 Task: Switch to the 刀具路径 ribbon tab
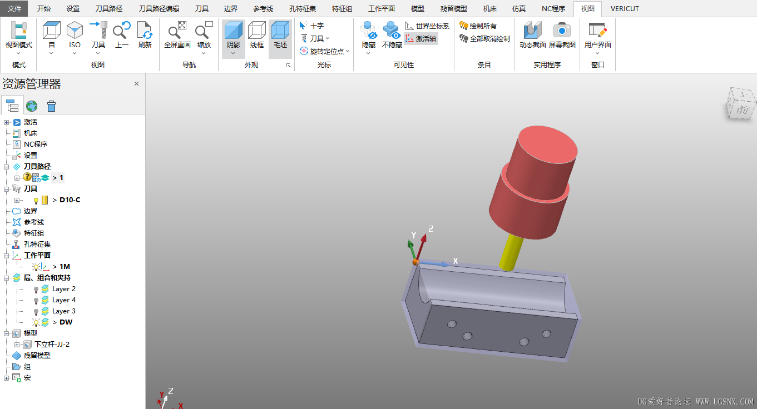coord(108,8)
